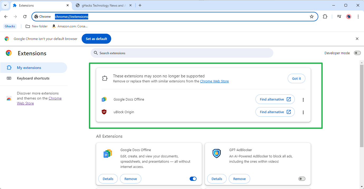
Task: Click Google Docs Offline icon in warning list
Action: click(x=104, y=99)
